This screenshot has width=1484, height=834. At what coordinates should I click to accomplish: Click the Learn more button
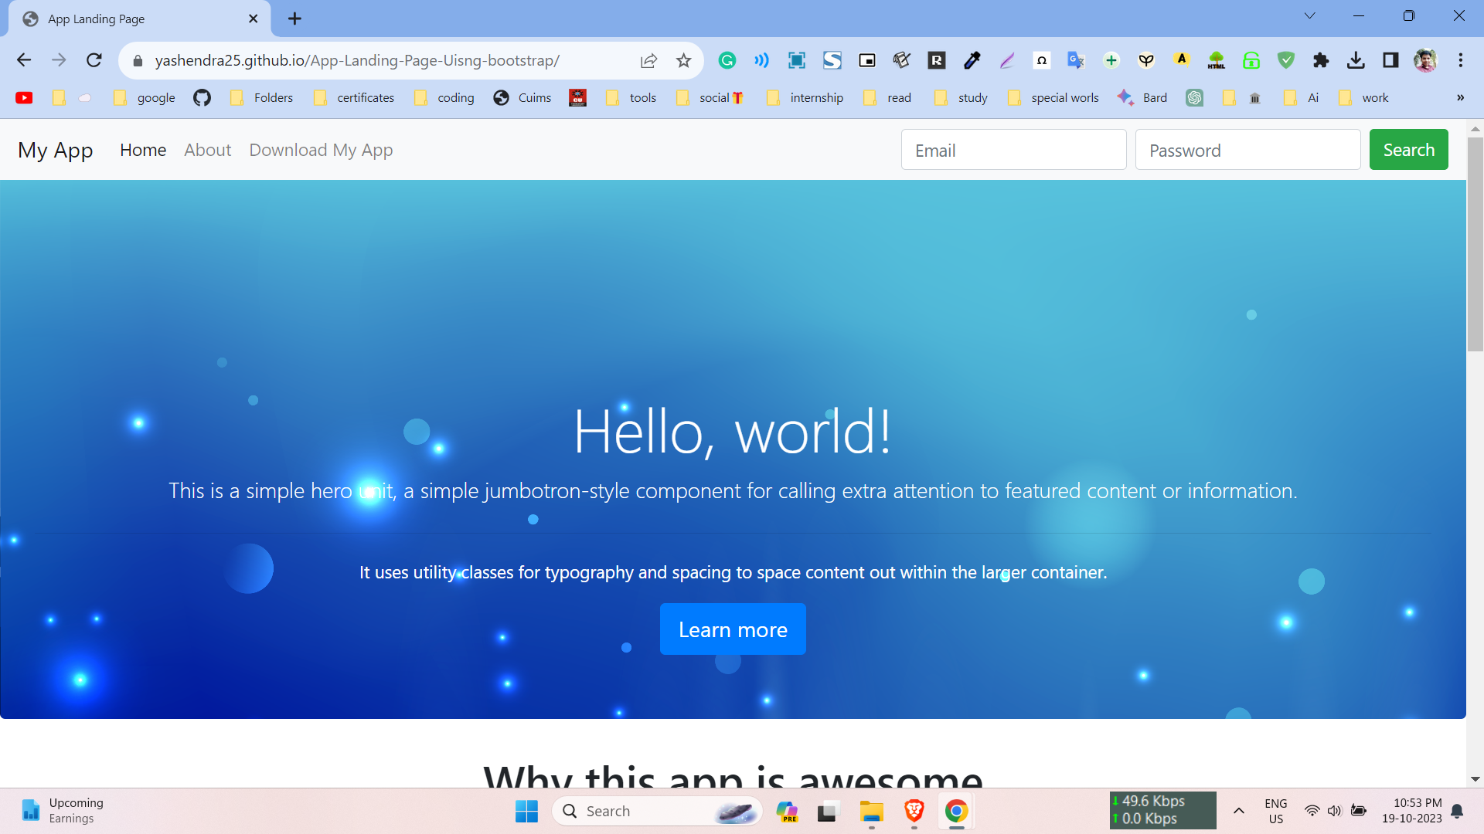733,629
